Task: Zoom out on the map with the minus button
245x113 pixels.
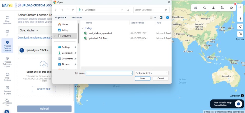Action: point(240,13)
